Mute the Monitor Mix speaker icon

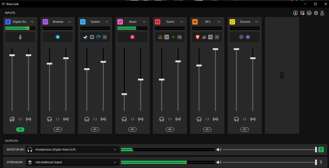219,150
